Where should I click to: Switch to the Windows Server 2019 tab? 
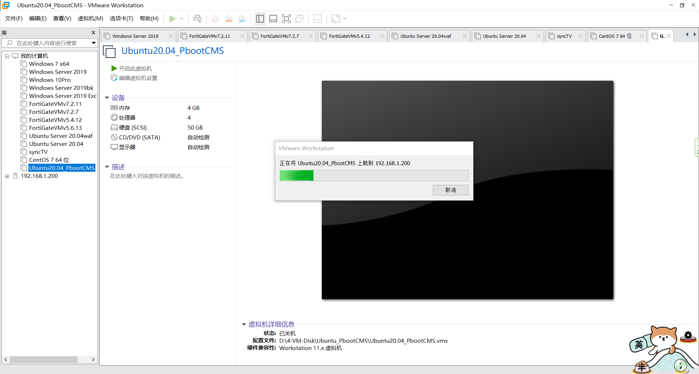[135, 36]
